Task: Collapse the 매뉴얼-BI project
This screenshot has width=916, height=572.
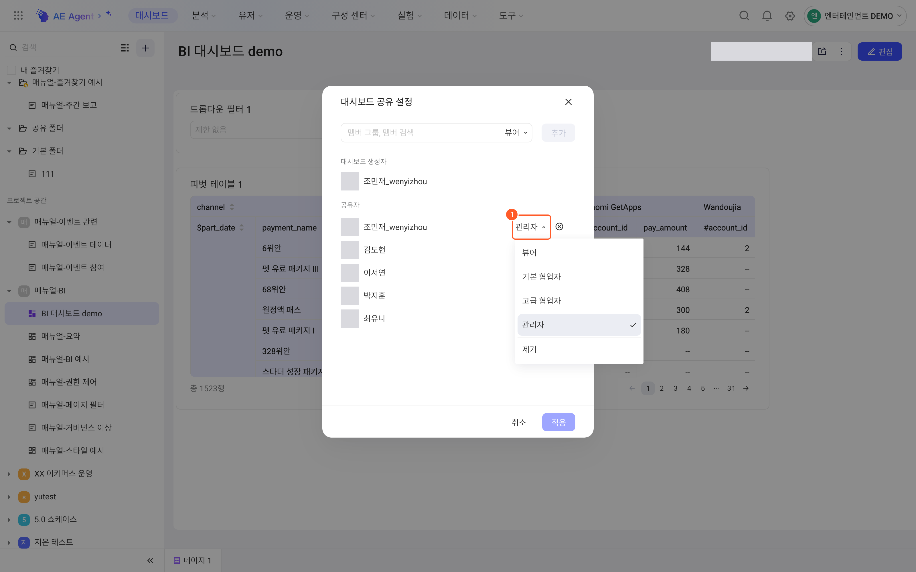Action: [9, 291]
